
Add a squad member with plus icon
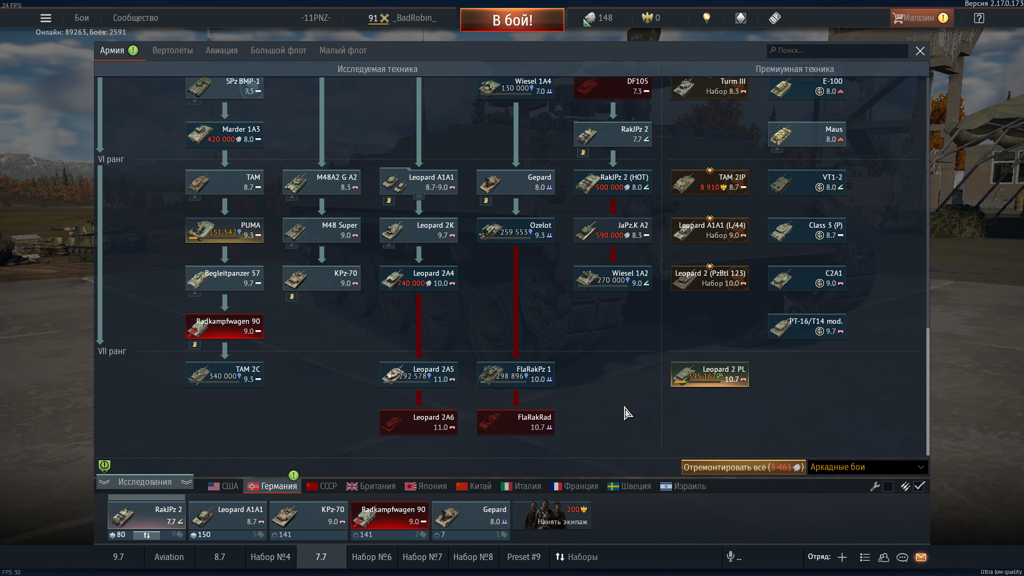pyautogui.click(x=842, y=557)
